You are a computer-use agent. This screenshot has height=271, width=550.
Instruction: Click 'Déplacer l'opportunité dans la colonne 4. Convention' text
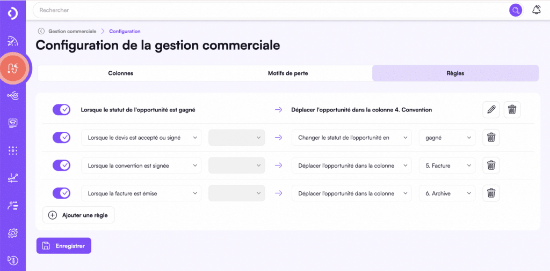pos(361,110)
